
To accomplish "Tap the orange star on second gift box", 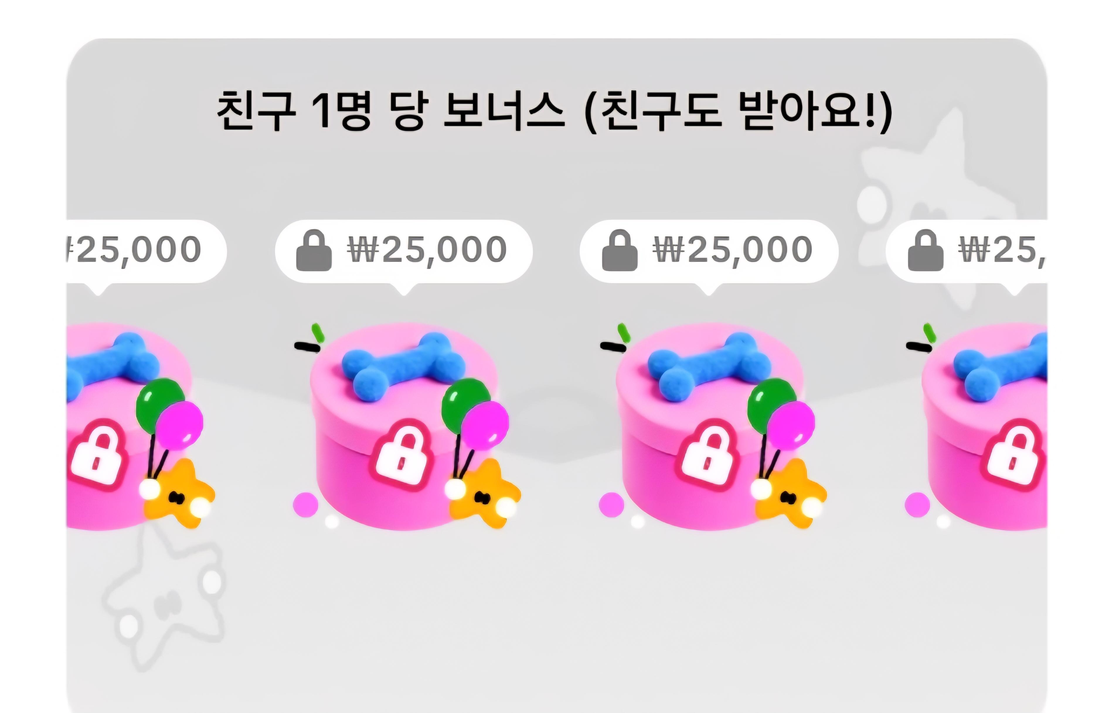I will (484, 493).
